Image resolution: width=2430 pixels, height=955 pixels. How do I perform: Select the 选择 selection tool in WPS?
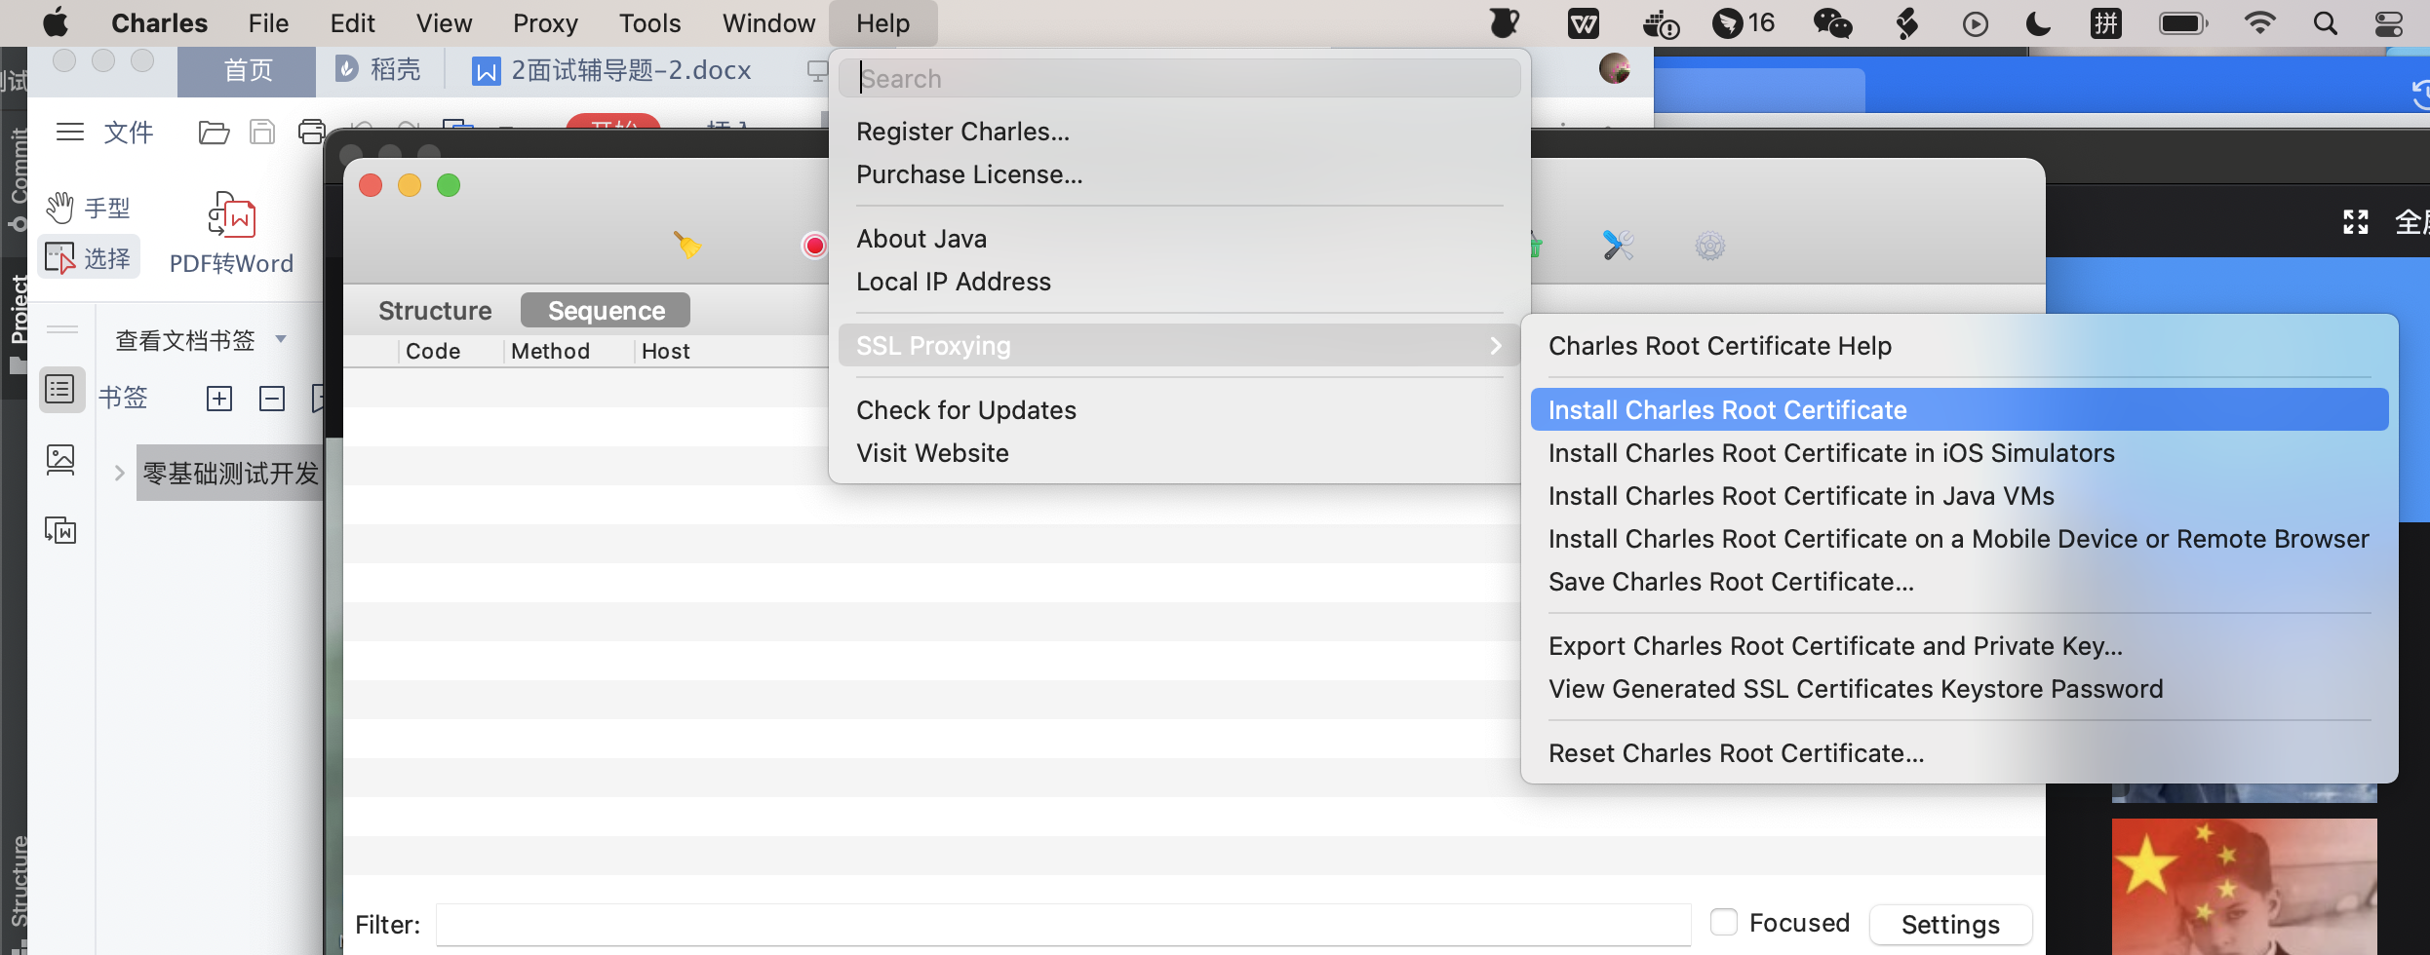coord(89,258)
